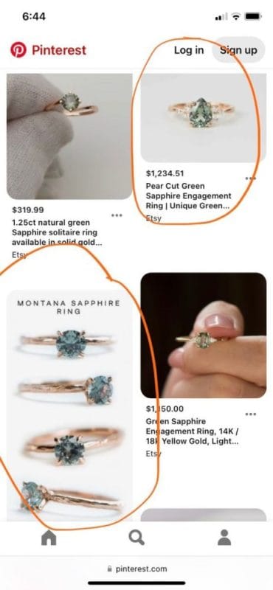The width and height of the screenshot is (273, 590).
Task: Open the Home tab icon
Action: [x=49, y=538]
